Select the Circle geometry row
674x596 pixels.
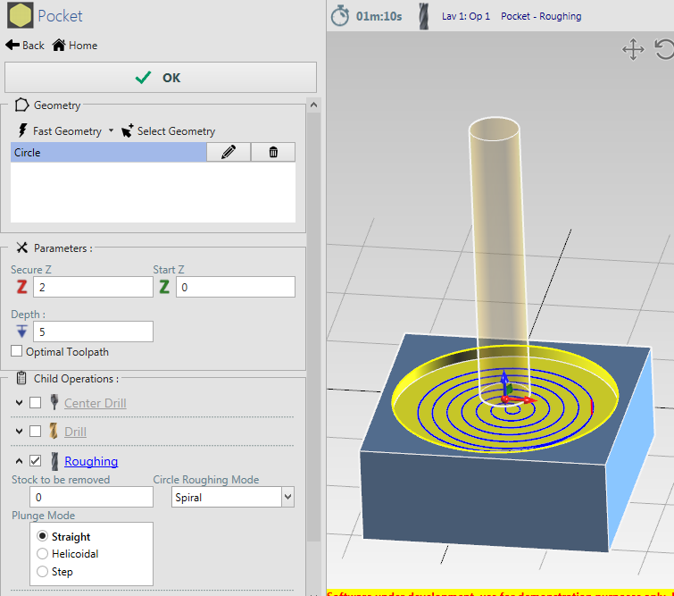click(x=108, y=152)
